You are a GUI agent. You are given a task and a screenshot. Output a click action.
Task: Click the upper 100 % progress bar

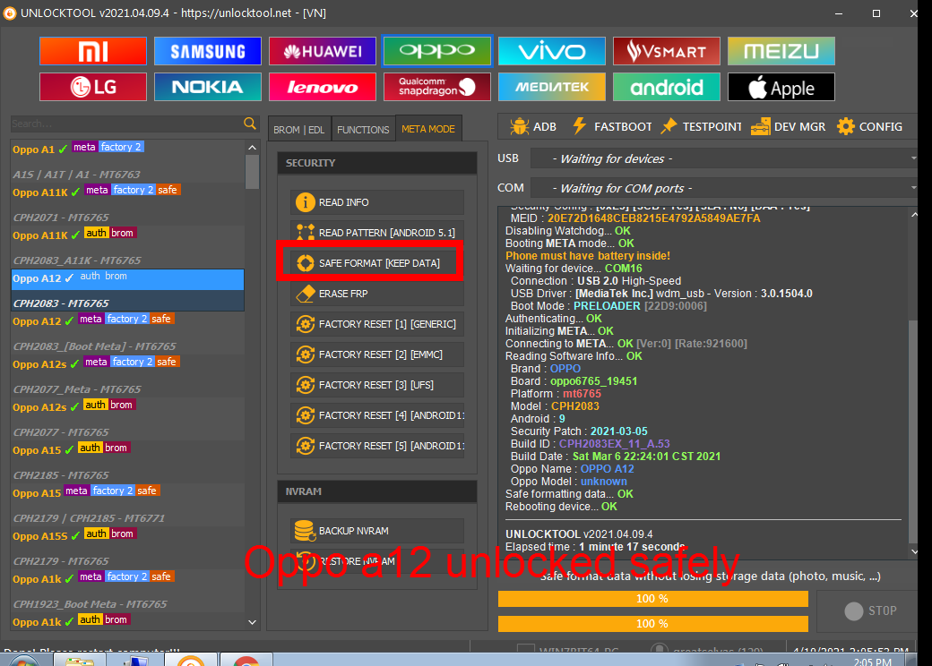click(652, 599)
